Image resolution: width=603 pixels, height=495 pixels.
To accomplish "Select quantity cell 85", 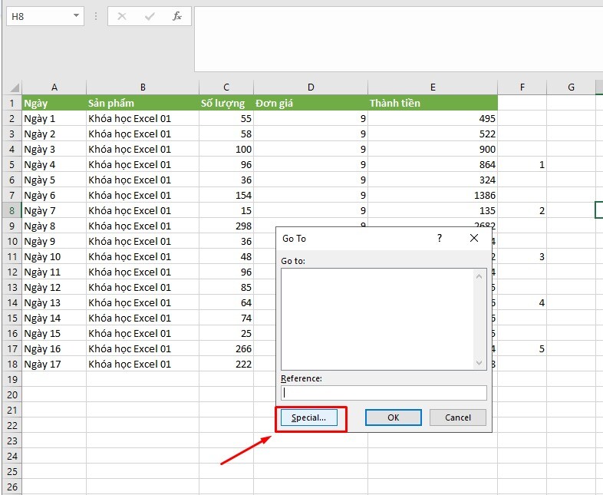I will pos(226,287).
